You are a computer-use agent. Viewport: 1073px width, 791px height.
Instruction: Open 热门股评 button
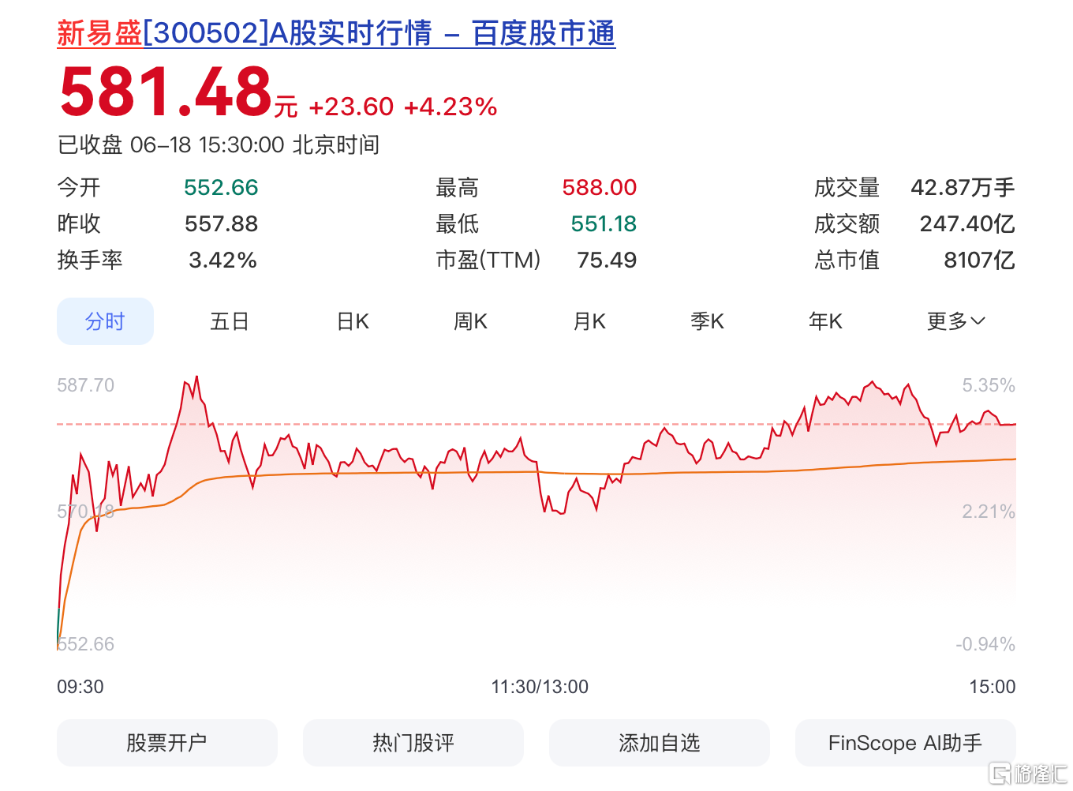(x=413, y=743)
